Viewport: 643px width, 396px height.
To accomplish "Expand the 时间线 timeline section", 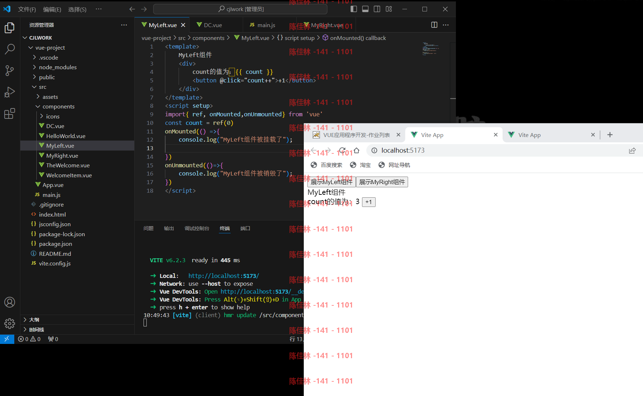I will click(x=77, y=329).
